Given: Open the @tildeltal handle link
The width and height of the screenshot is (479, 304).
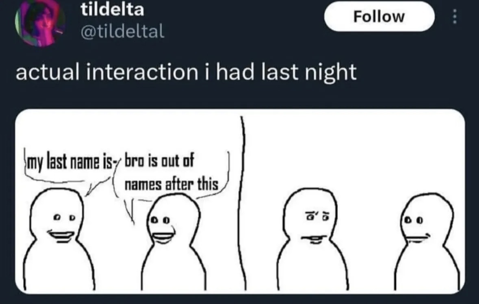Looking at the screenshot, I should point(122,31).
